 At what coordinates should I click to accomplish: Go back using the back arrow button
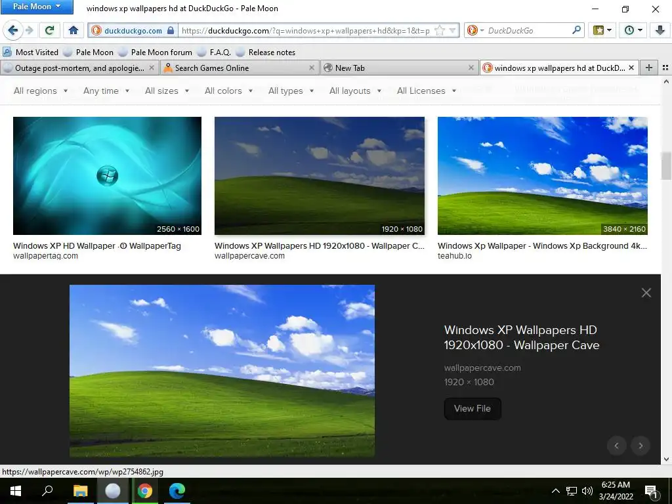point(13,30)
